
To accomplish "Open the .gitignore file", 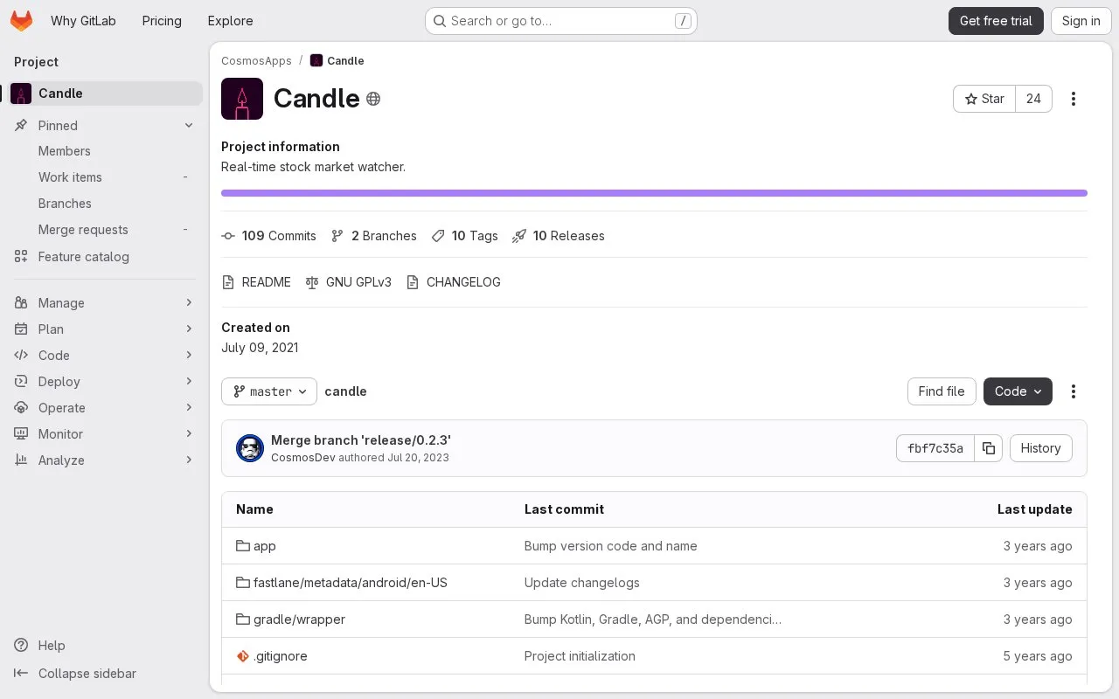I will 280,656.
